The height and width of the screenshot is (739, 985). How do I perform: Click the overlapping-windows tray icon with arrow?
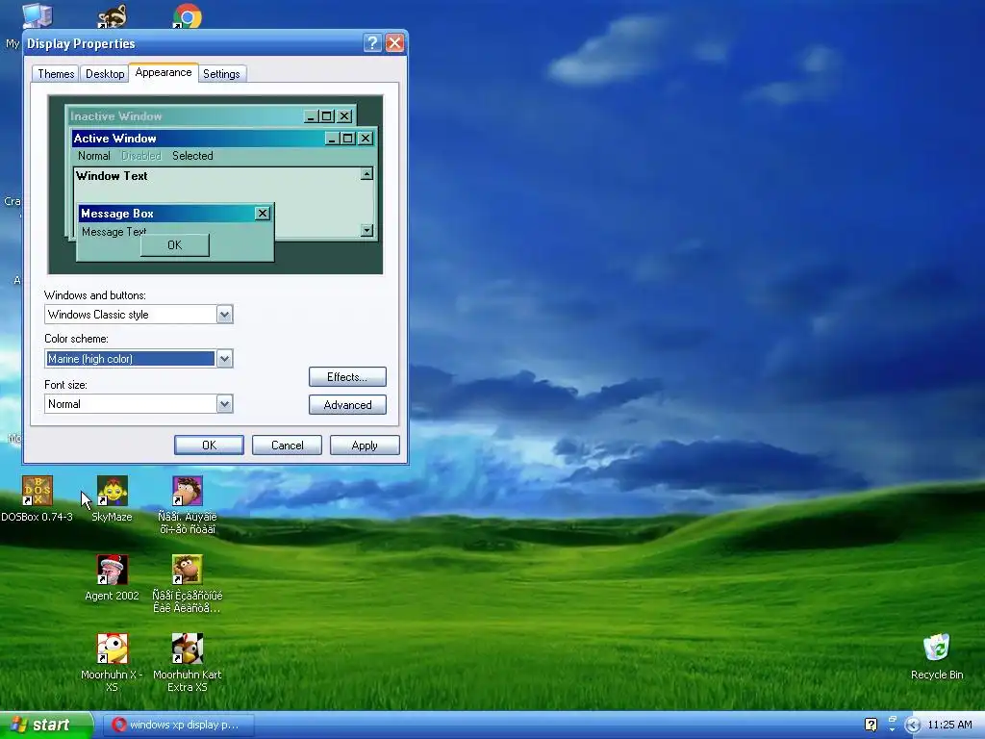click(x=892, y=724)
